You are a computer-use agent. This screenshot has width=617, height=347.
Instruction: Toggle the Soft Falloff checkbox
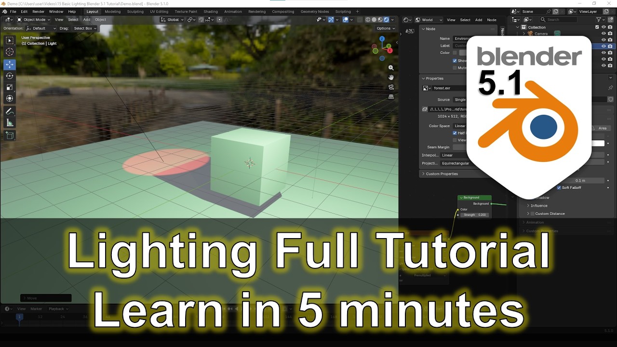tap(559, 187)
